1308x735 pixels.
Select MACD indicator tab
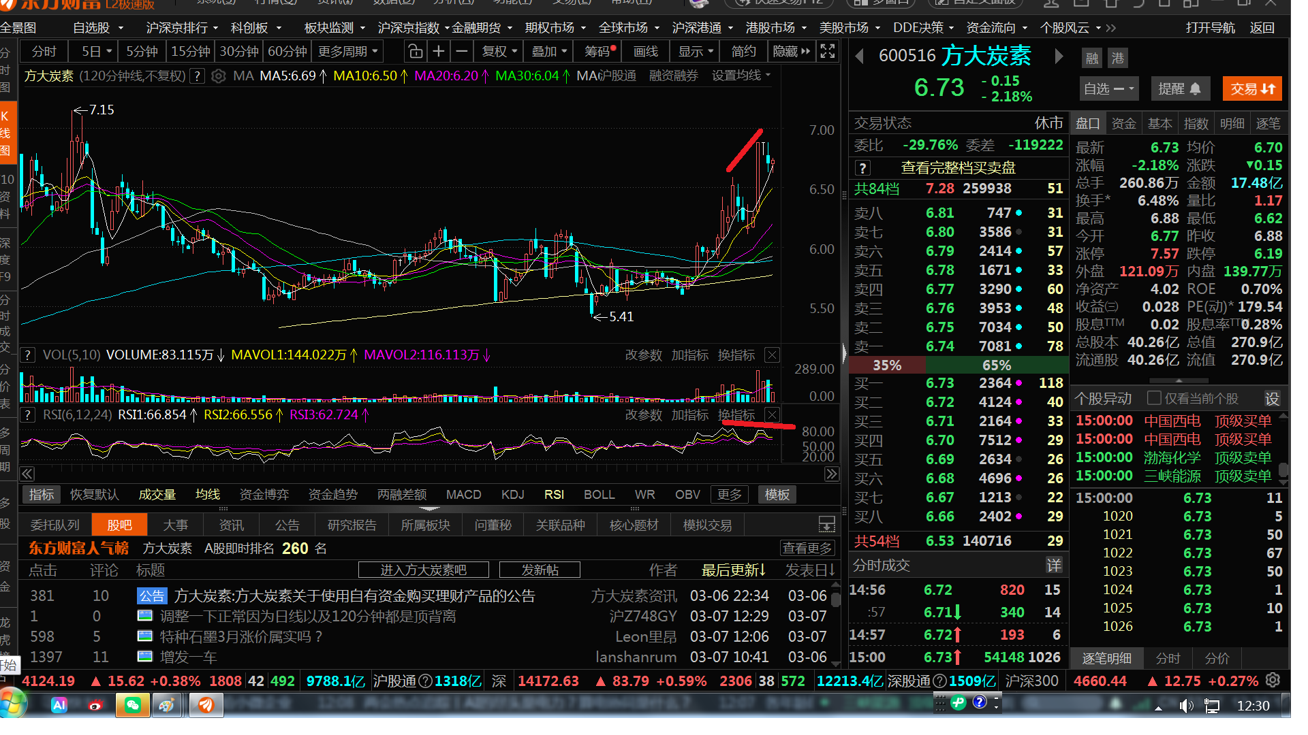[x=463, y=495]
